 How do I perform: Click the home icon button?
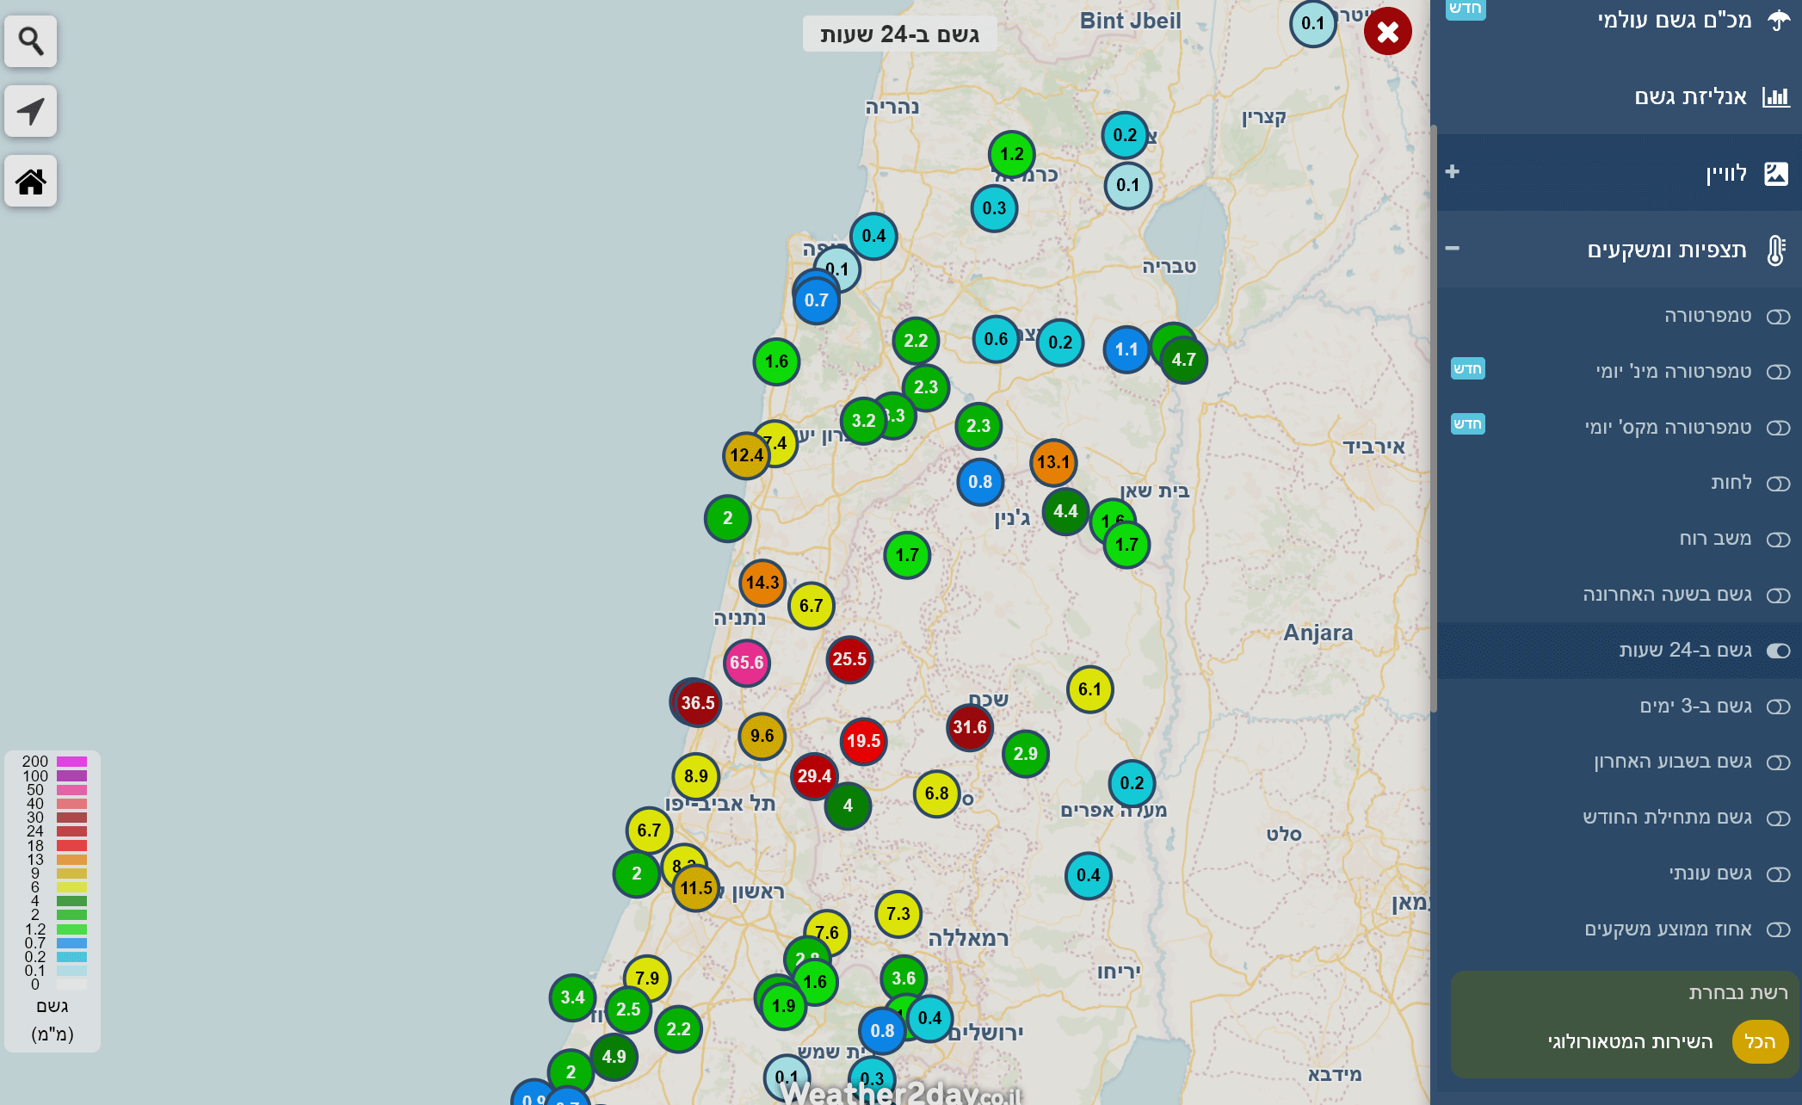point(31,182)
